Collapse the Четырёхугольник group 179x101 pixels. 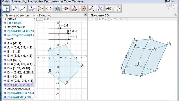coord(3,89)
